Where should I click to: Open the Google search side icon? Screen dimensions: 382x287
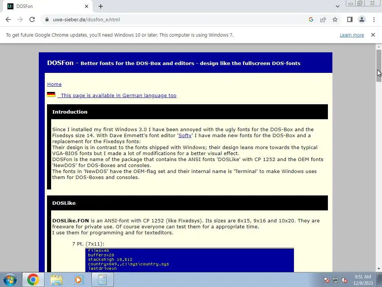(x=311, y=19)
